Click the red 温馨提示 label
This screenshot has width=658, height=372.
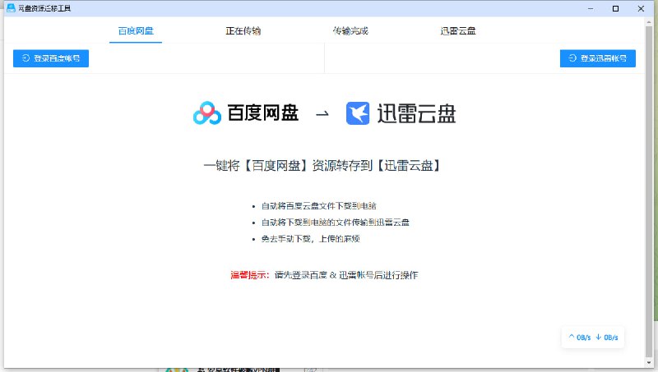point(250,275)
